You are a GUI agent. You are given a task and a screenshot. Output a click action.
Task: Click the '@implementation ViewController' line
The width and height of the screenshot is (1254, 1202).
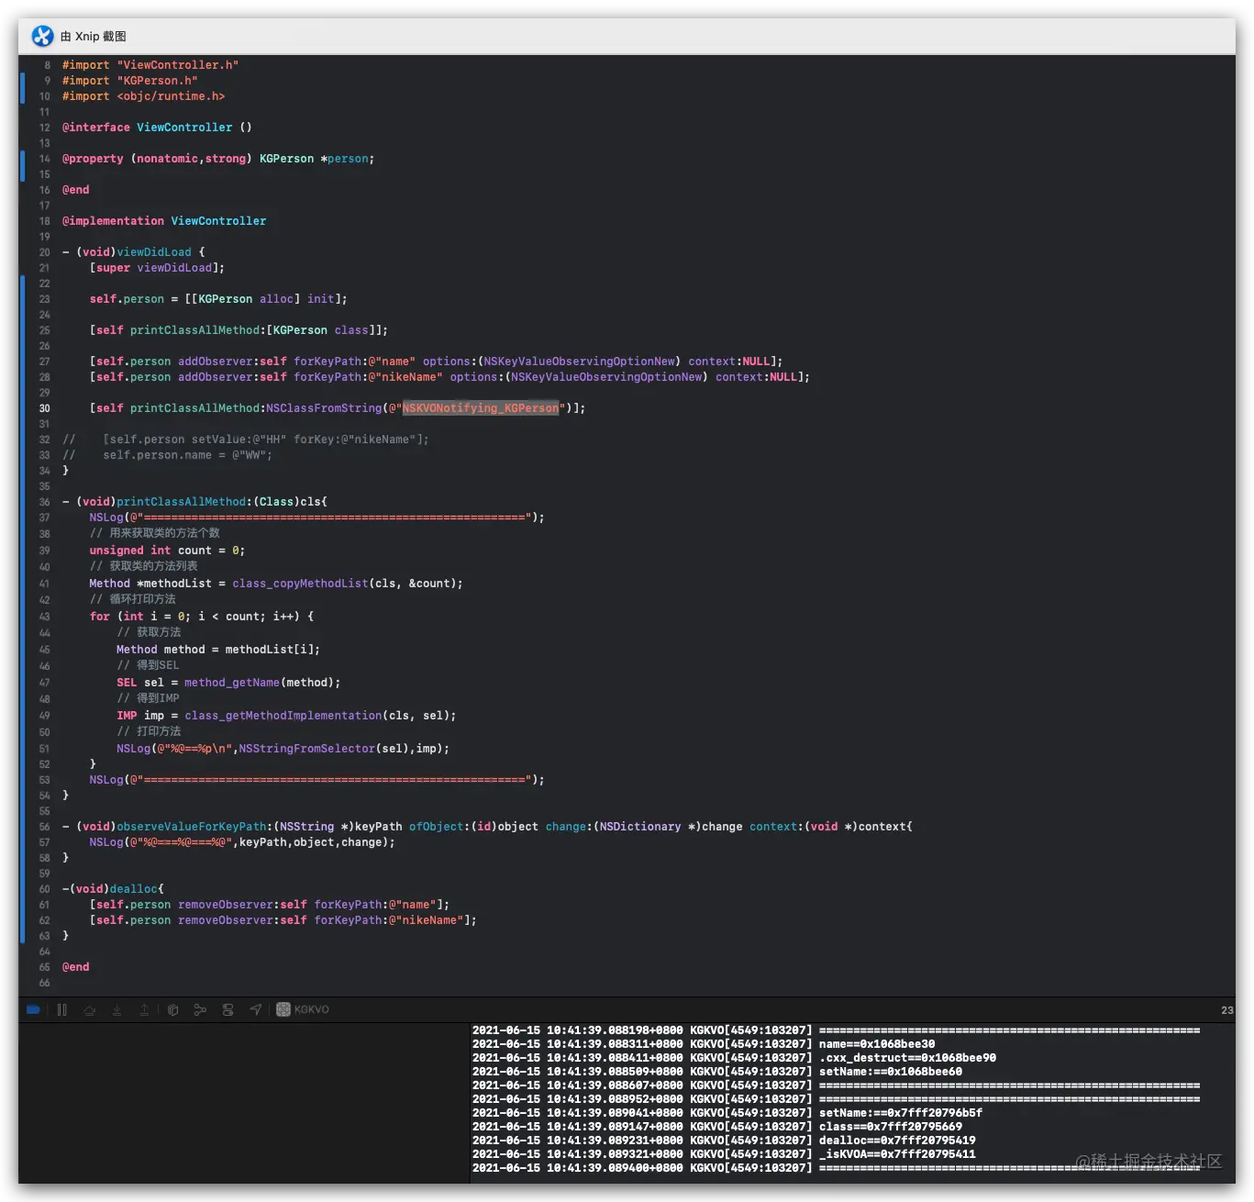click(x=164, y=221)
